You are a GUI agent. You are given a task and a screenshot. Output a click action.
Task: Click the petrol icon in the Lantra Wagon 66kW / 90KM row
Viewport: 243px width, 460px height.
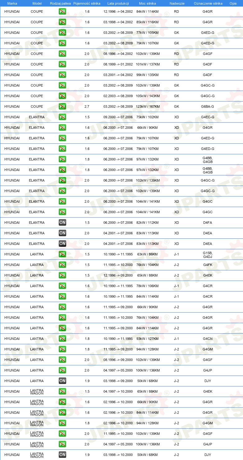tap(62, 402)
